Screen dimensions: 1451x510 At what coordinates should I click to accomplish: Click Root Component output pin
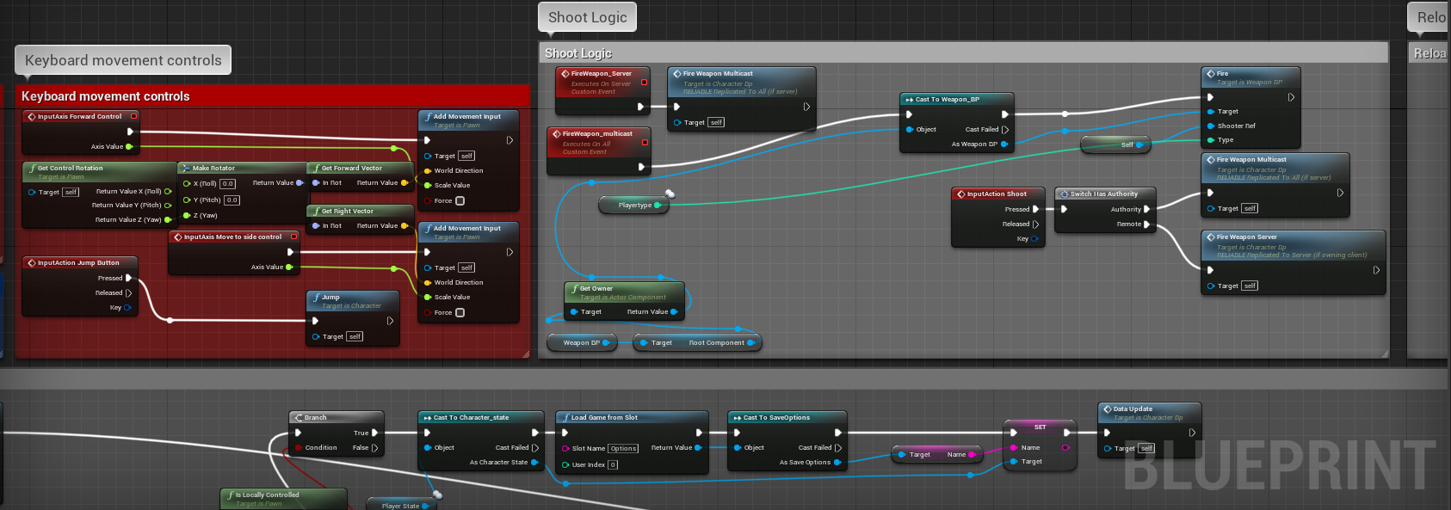click(x=750, y=342)
